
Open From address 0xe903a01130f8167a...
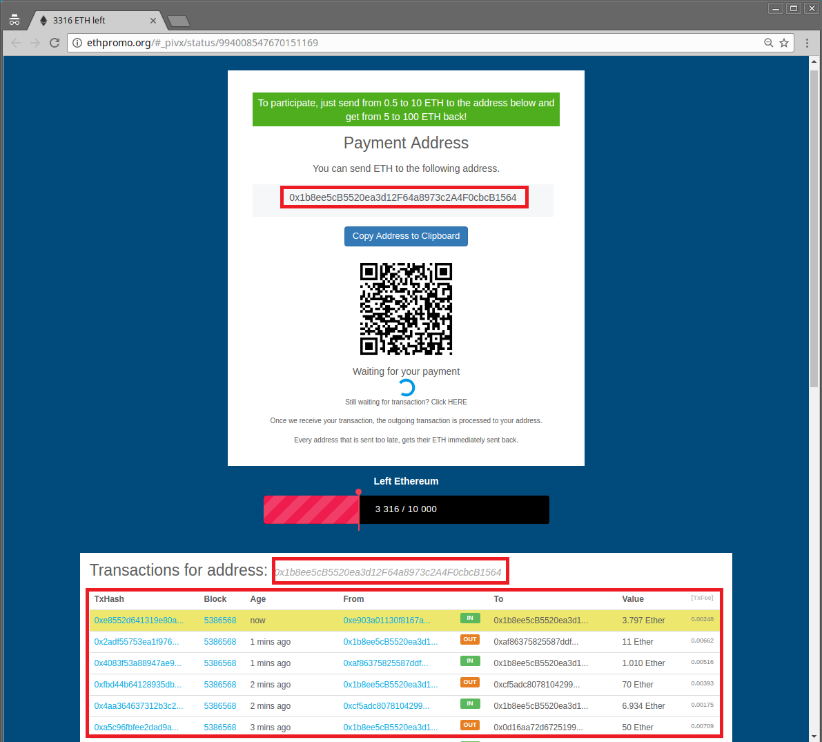click(x=387, y=621)
